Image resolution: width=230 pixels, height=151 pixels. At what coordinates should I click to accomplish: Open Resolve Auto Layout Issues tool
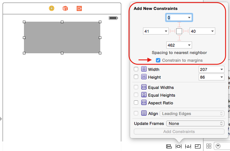point(188,146)
